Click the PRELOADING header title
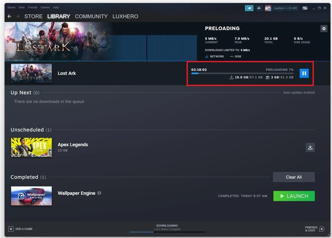332x238 pixels. (222, 28)
